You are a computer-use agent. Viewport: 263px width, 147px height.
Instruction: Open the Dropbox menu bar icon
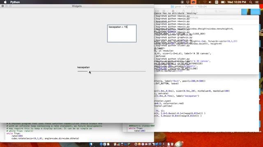188,2
